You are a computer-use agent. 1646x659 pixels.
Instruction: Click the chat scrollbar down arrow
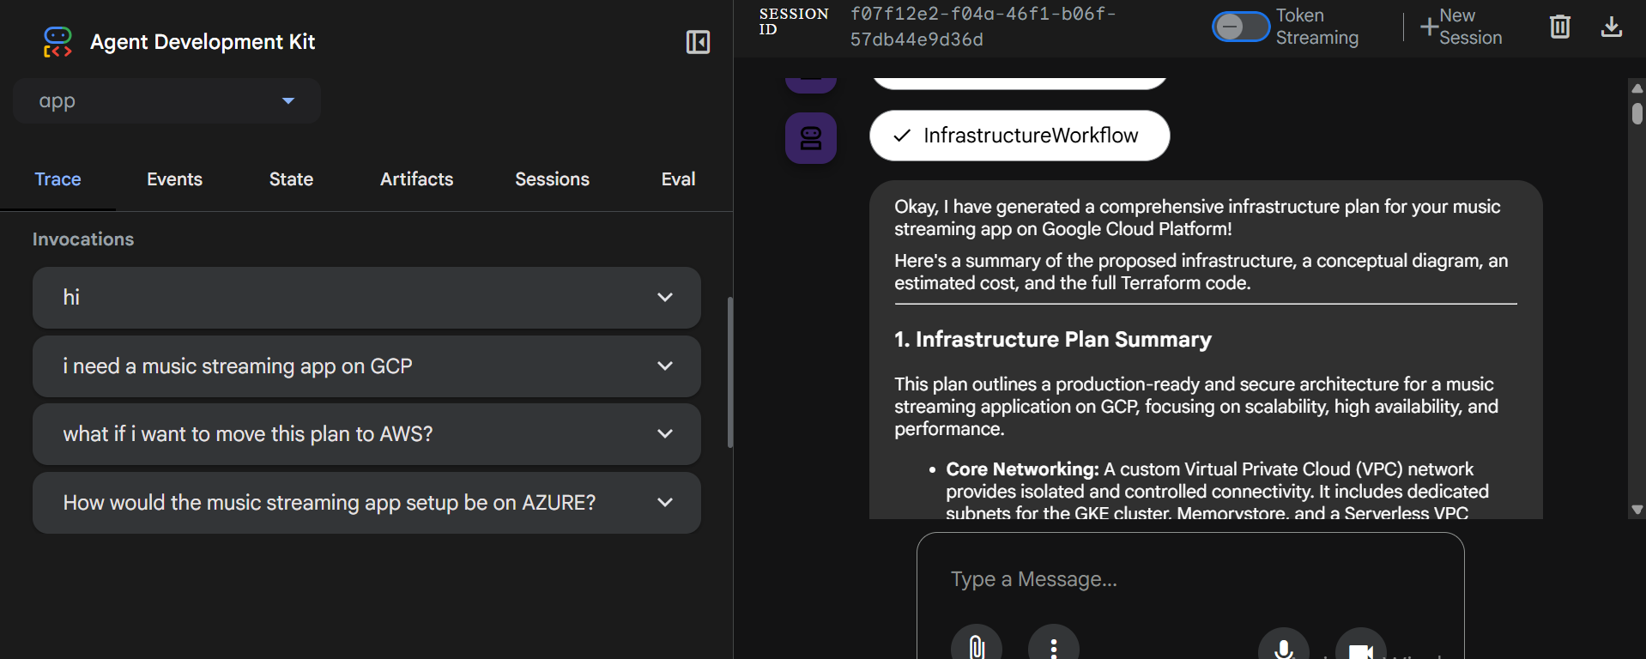click(1637, 510)
